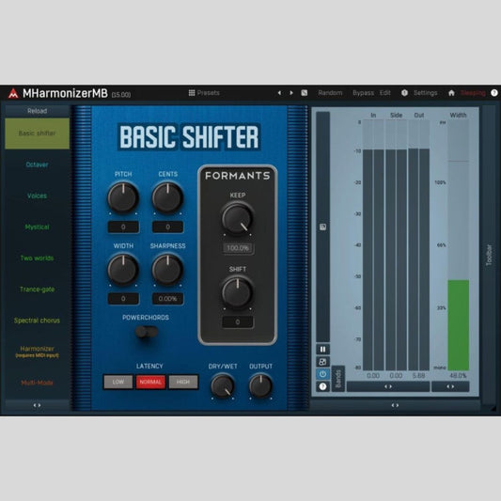Click the Formants Shift knob
The image size is (501, 501).
[238, 293]
